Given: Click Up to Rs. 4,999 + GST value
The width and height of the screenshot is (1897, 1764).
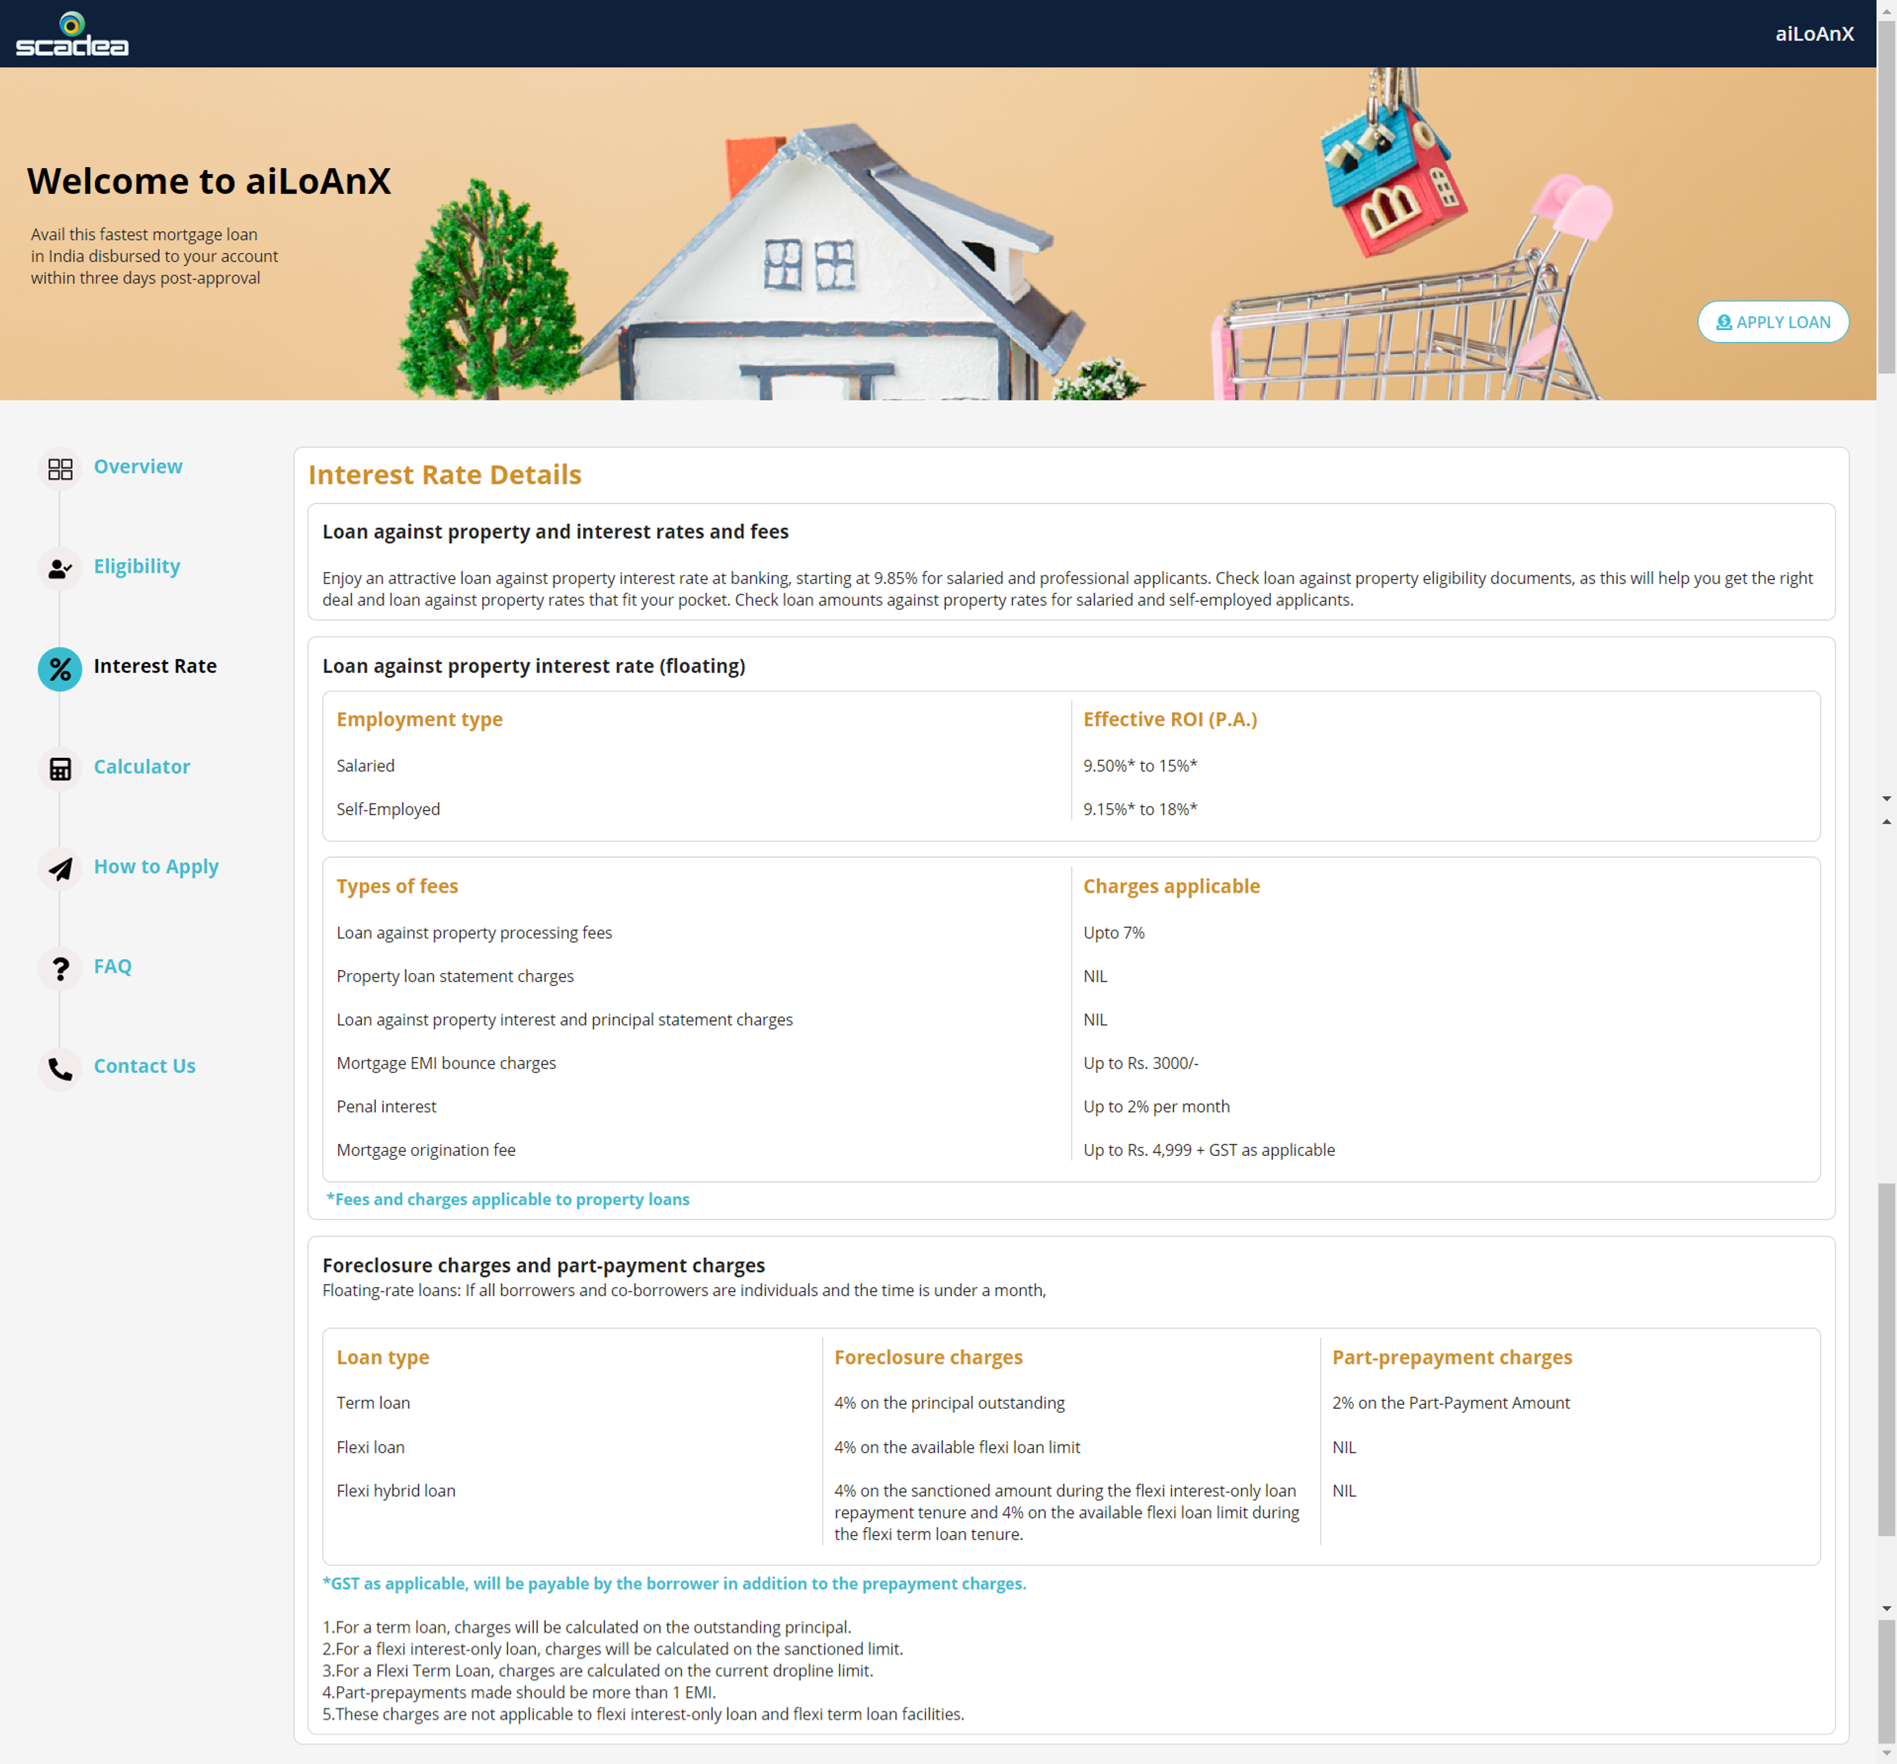Looking at the screenshot, I should [1209, 1150].
